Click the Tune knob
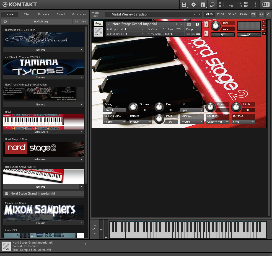Viewport: 272px width, 256px height. coord(216,26)
